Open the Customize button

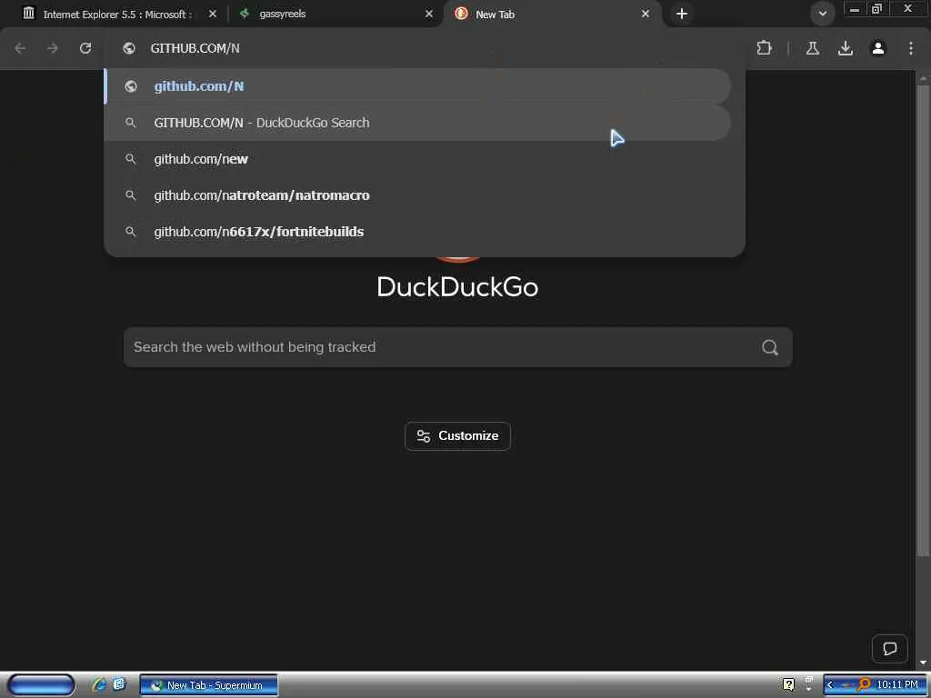458,436
